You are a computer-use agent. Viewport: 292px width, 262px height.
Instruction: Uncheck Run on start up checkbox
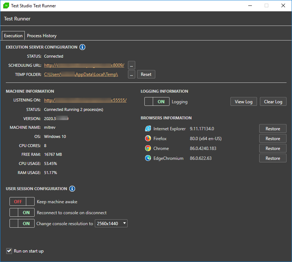coord(9,251)
